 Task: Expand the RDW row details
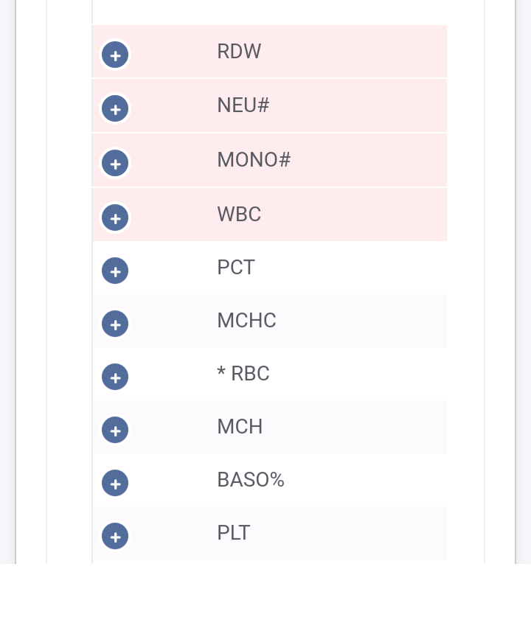tap(115, 55)
